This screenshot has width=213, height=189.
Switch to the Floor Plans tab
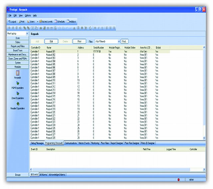(x=105, y=143)
